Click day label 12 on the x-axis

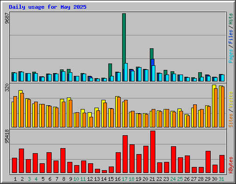[x=90, y=179]
